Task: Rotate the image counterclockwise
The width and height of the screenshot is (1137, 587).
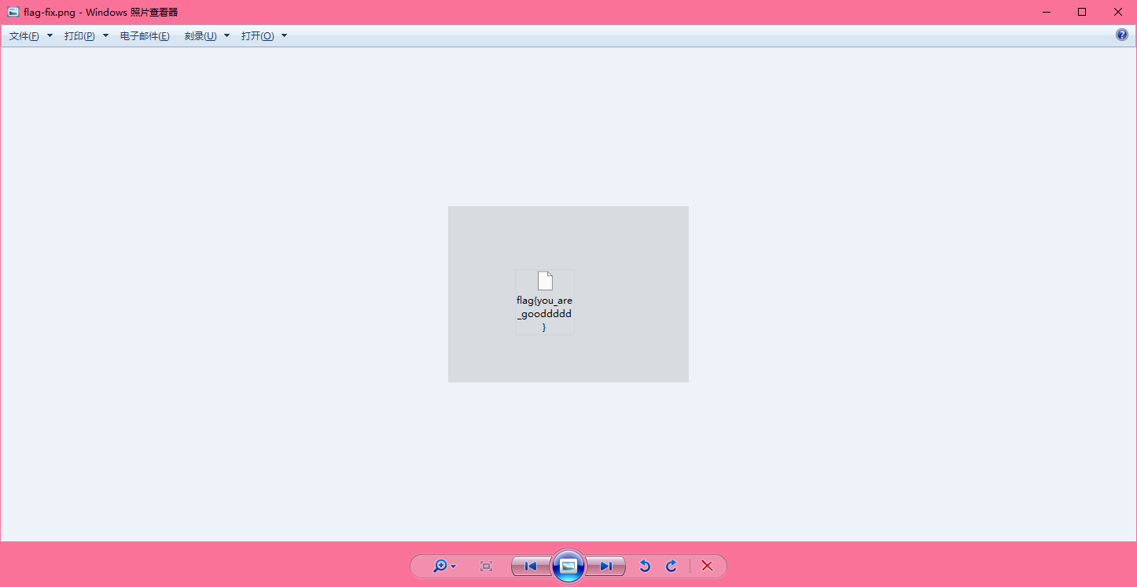Action: [x=645, y=566]
